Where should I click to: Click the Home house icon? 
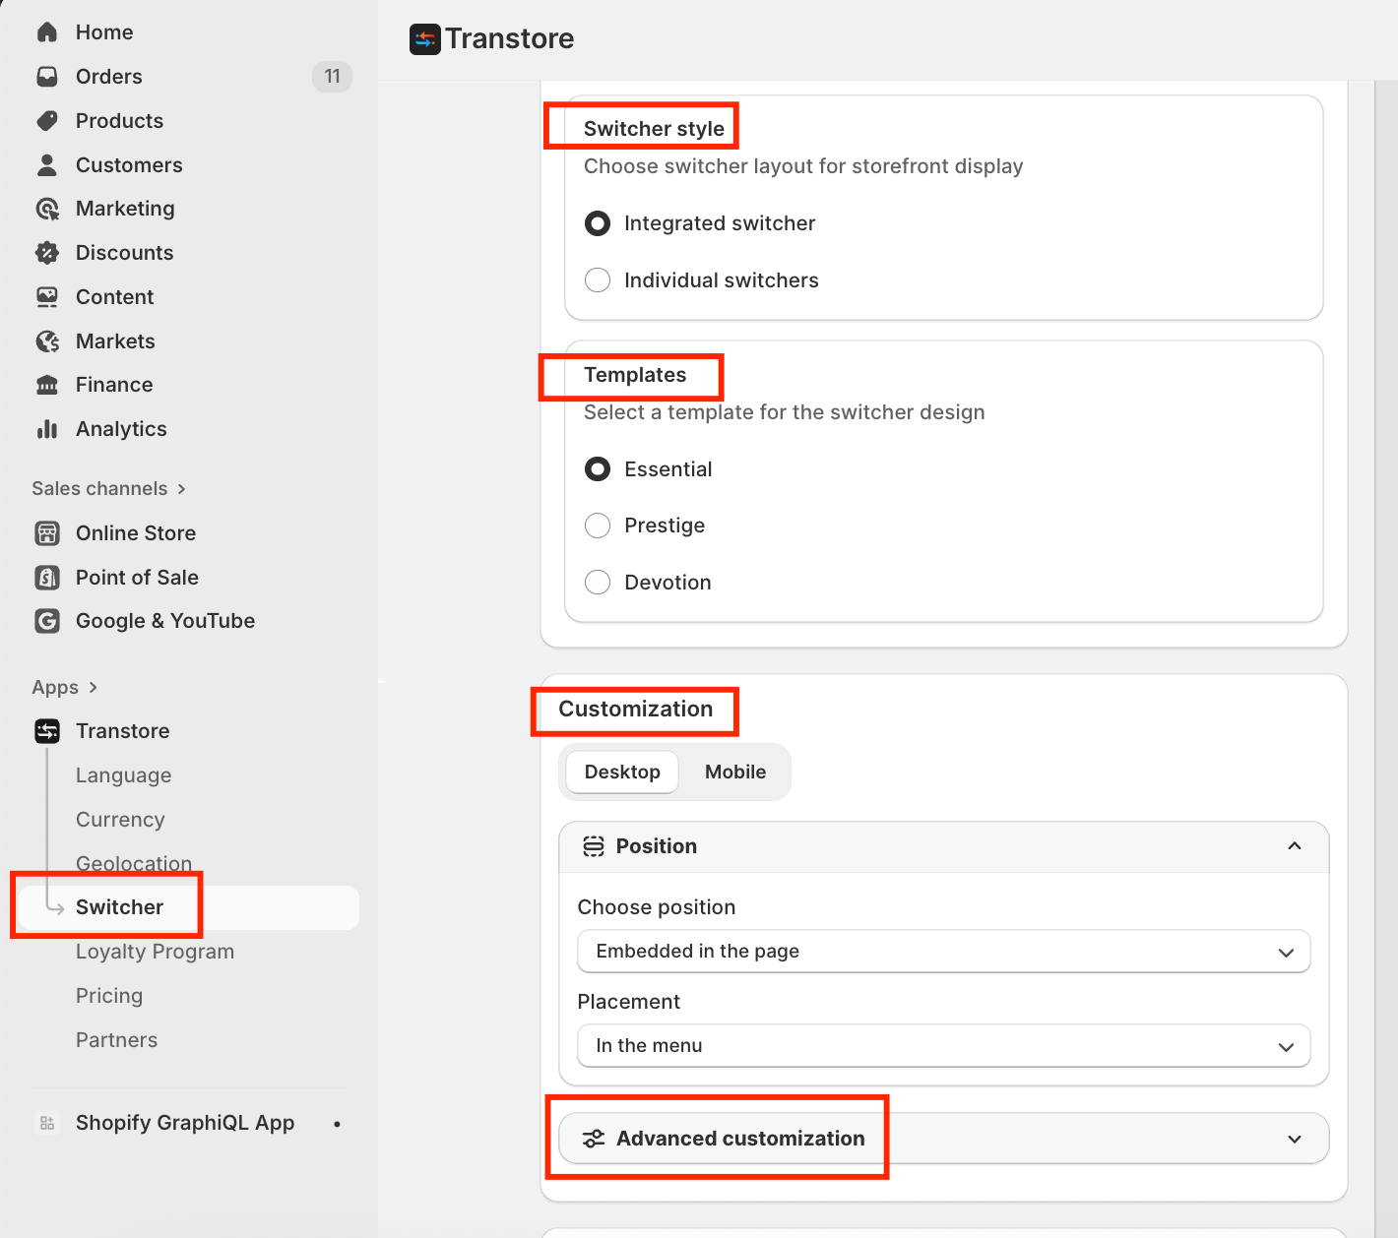coord(47,32)
